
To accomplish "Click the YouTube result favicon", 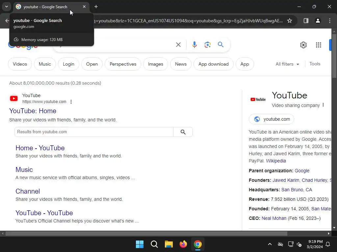I will [14, 98].
